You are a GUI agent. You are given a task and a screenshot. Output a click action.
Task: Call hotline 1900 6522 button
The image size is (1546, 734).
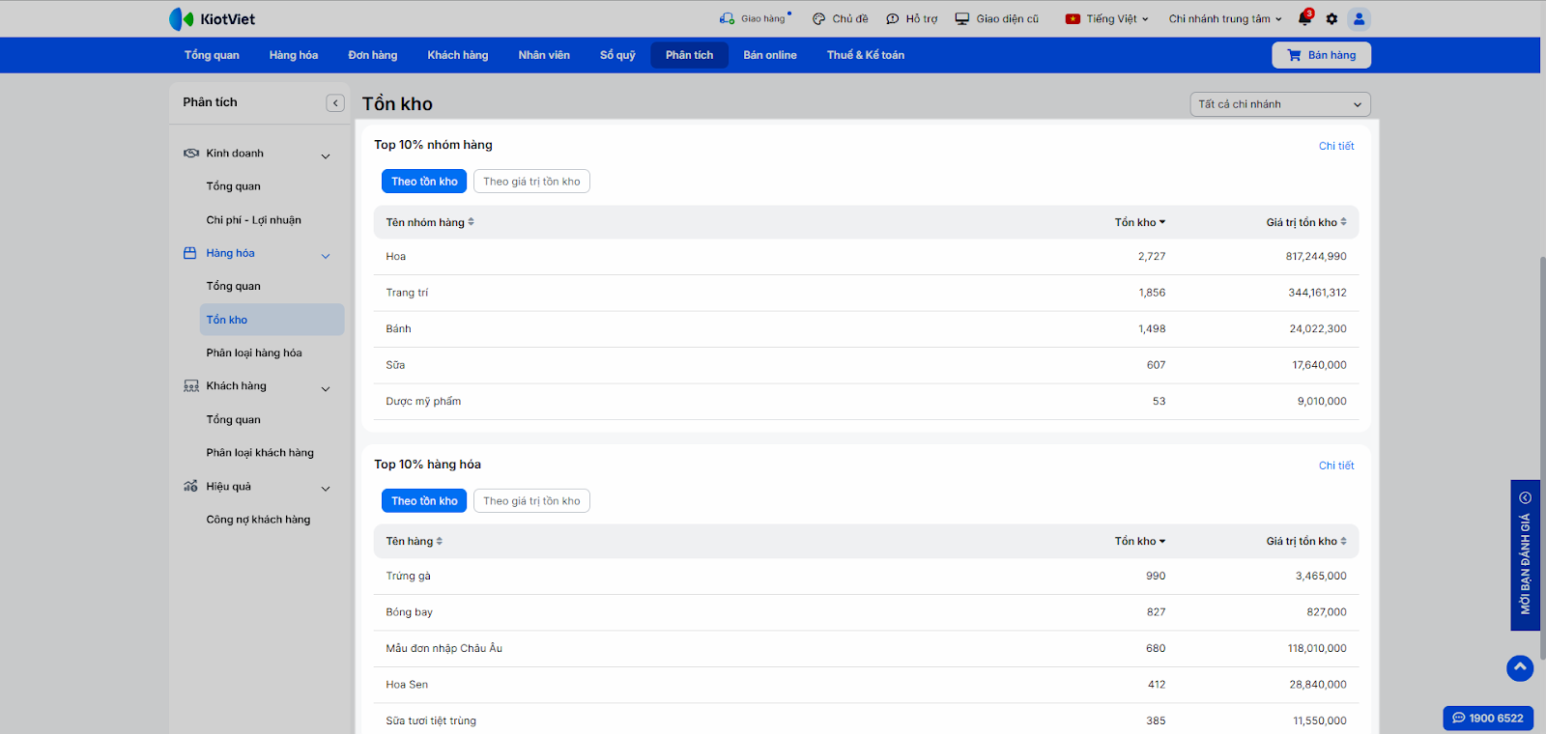[1488, 718]
